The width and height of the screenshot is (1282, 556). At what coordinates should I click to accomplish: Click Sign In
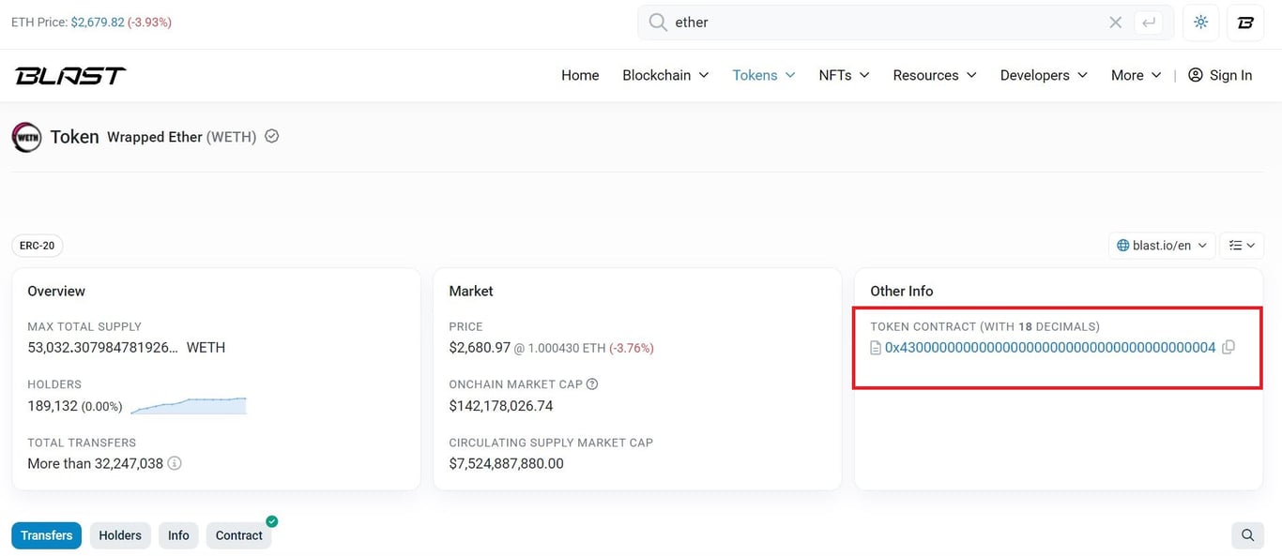pyautogui.click(x=1220, y=75)
